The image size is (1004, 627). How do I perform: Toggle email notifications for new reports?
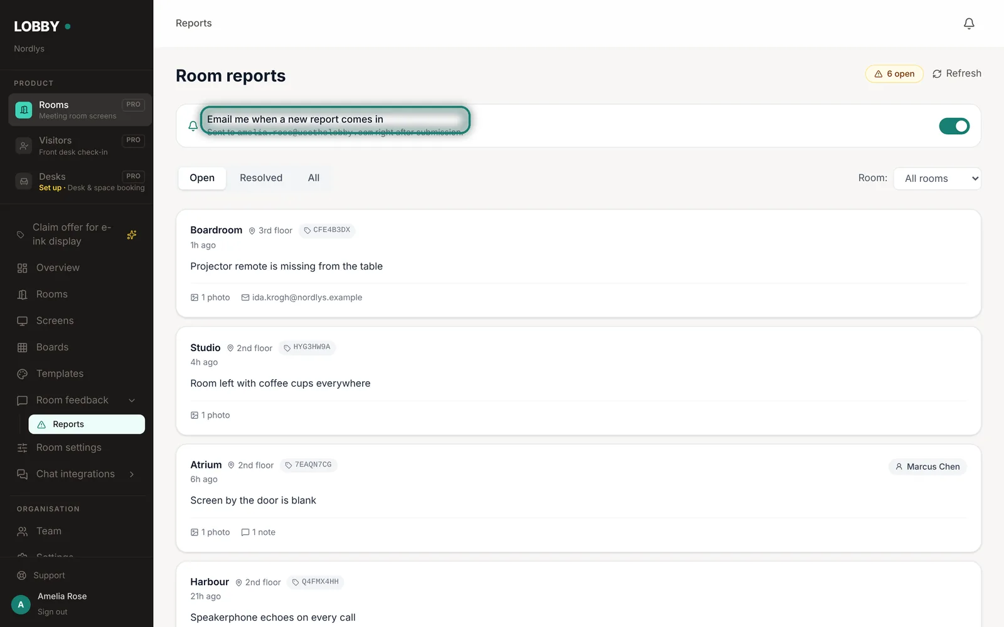(x=954, y=126)
